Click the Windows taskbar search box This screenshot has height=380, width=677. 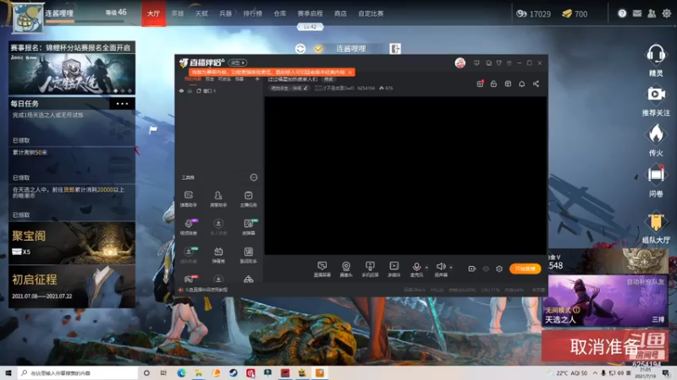click(78, 372)
